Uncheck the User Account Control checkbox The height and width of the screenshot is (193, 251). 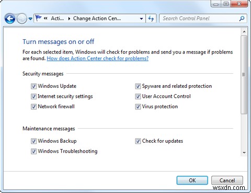point(138,96)
